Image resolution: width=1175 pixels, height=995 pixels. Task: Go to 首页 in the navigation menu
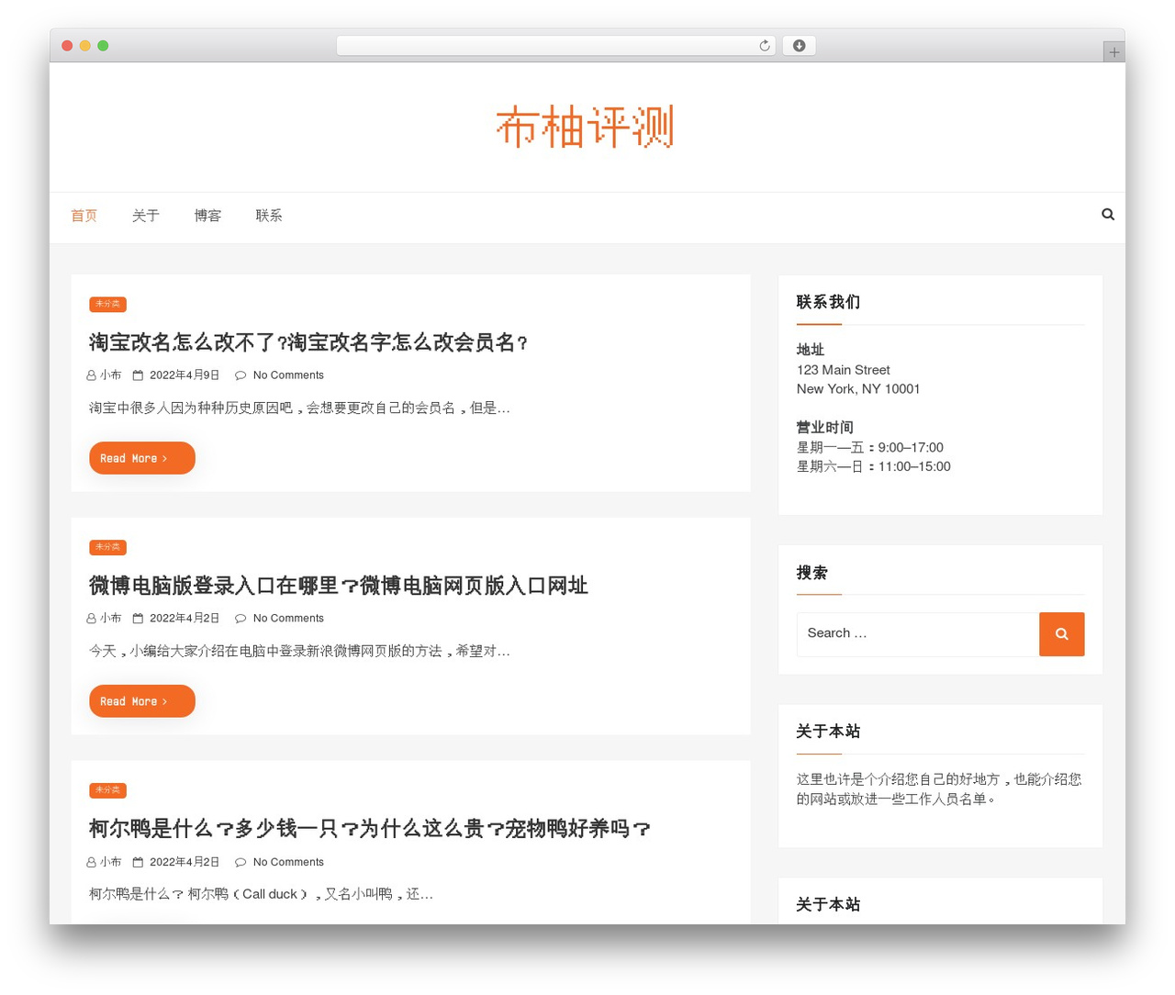tap(84, 216)
